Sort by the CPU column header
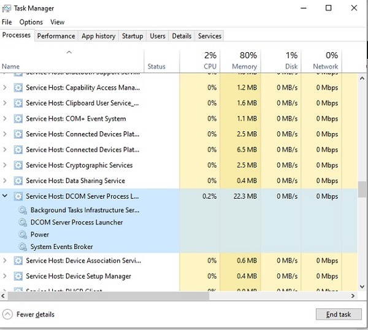The image size is (368, 330). point(200,61)
